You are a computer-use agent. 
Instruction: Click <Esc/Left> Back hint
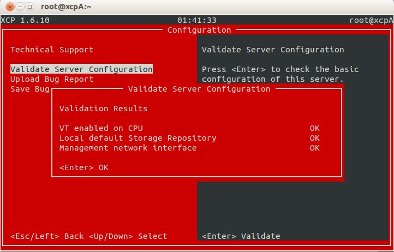tap(47, 236)
